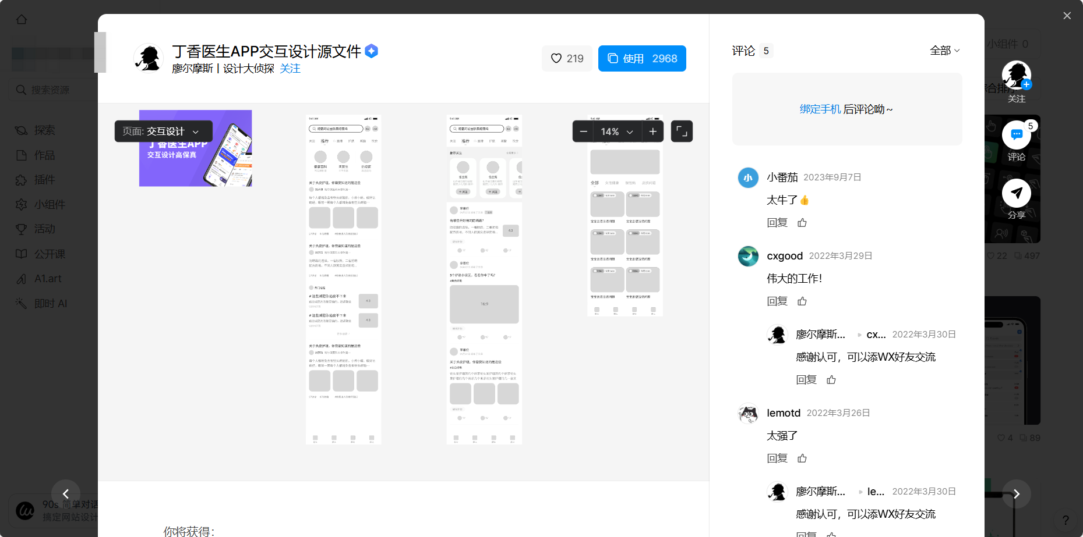The image size is (1083, 537).
Task: Open 探索 in the left sidebar
Action: tap(44, 130)
